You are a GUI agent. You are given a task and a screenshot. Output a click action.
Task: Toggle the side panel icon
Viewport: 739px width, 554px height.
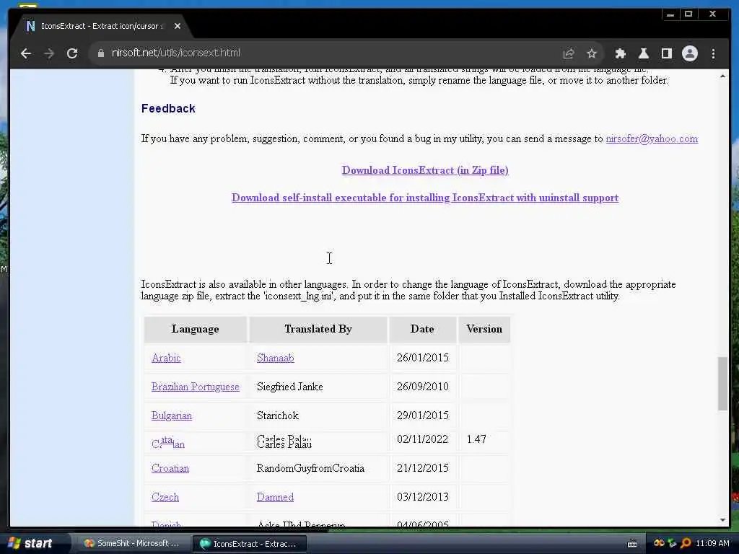666,53
